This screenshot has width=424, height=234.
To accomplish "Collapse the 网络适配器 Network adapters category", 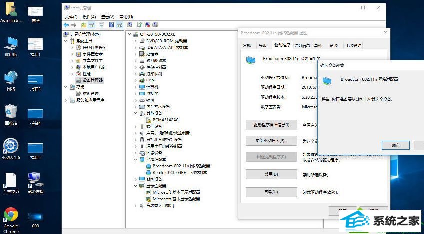I will [x=136, y=159].
